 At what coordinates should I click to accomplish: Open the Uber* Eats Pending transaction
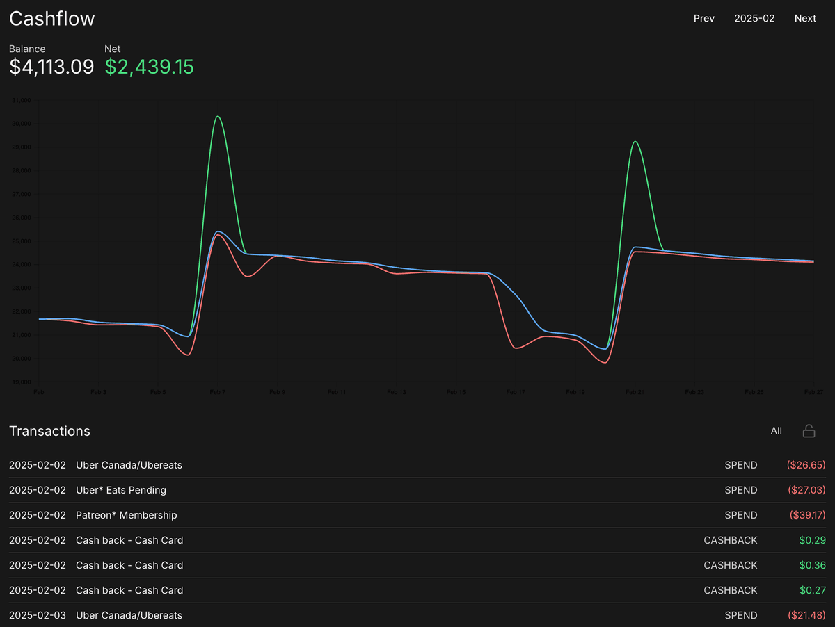pos(121,490)
